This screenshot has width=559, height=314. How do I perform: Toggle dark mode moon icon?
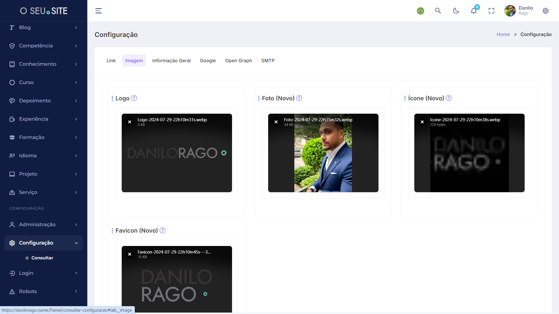(456, 11)
